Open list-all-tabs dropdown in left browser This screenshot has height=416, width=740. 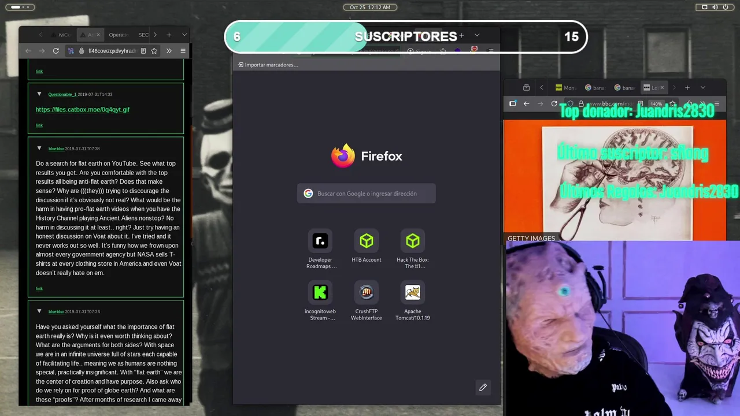[x=184, y=35]
